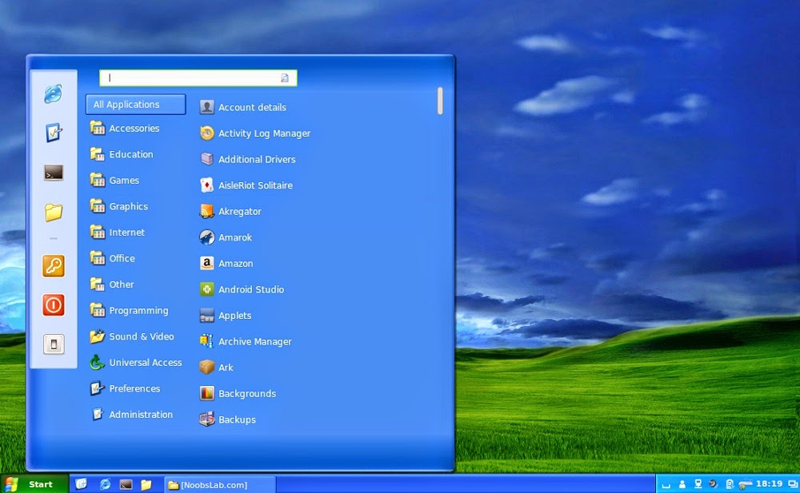Screen dimensions: 800x493
Task: Open the Internet category in the menu
Action: pos(126,232)
